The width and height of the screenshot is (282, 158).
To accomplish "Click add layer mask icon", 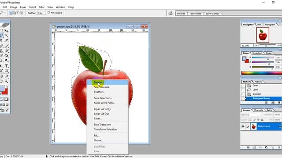I will pos(254,147).
